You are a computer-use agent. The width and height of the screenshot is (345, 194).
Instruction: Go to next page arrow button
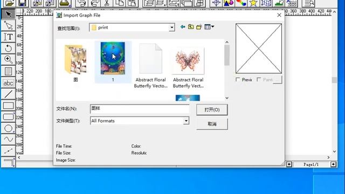click(x=333, y=164)
